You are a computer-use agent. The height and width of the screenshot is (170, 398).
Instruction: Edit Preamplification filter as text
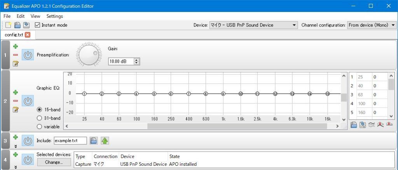coord(16,64)
